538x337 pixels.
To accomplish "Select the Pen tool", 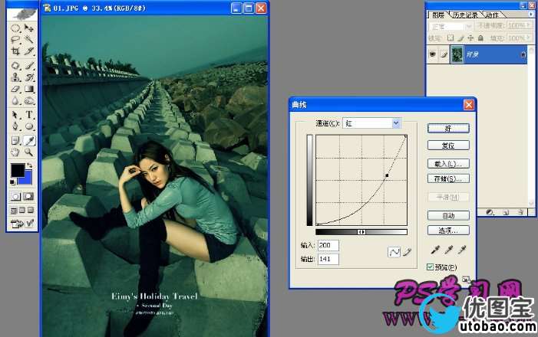I will coord(15,126).
